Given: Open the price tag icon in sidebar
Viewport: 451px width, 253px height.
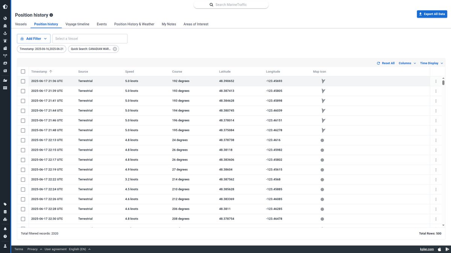Looking at the screenshot, I should 5,204.
